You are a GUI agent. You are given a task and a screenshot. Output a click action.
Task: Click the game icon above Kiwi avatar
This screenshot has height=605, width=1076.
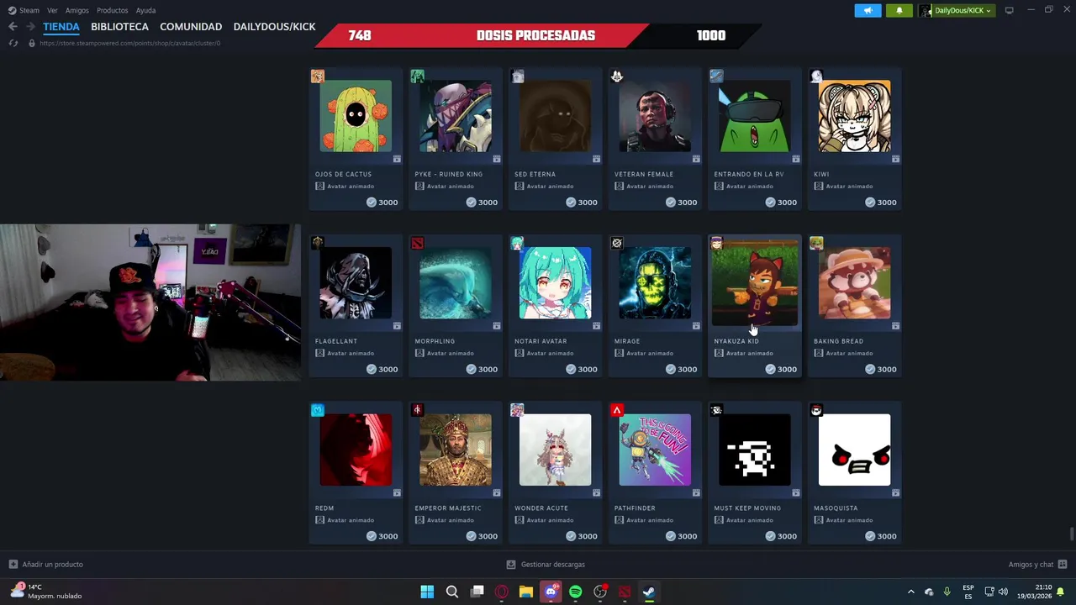[816, 76]
